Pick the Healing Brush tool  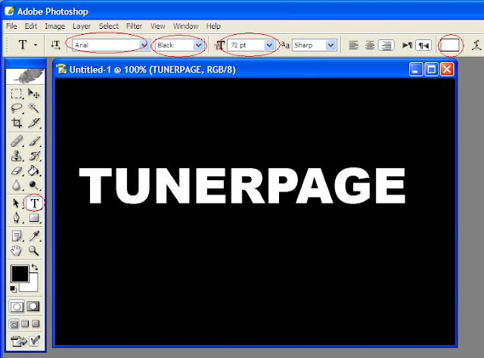click(x=17, y=142)
